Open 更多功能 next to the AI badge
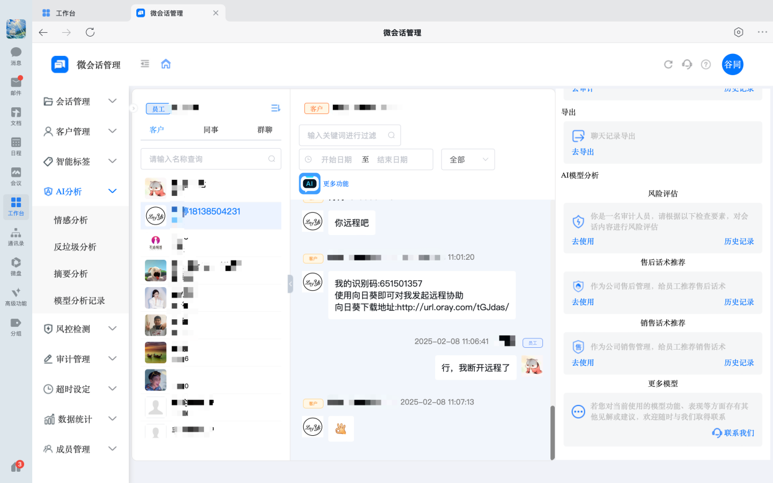Screen dimensions: 773x483 pos(337,183)
